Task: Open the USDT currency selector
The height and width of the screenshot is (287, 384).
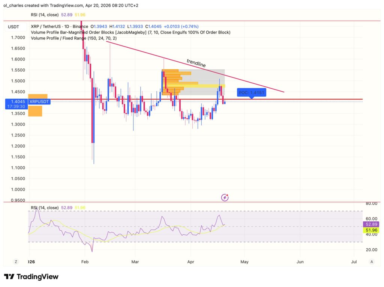Action: pos(14,27)
